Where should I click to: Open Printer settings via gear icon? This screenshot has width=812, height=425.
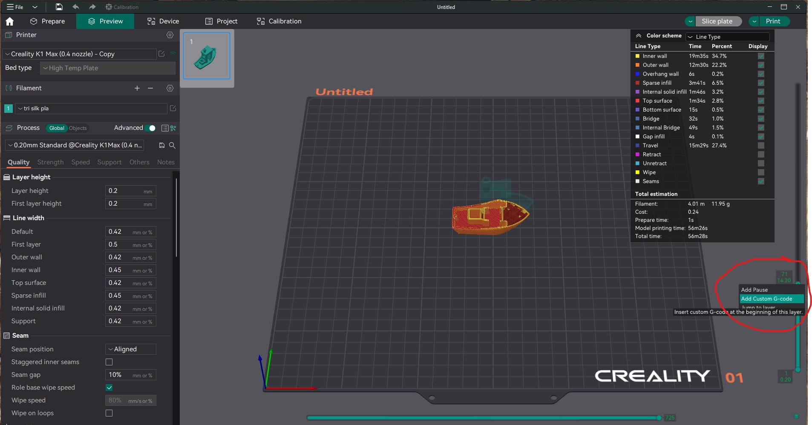point(170,35)
